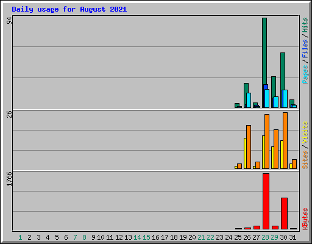This screenshot has width=312, height=244.
Task: Click the 'Hits' legend label
Action: coord(305,25)
